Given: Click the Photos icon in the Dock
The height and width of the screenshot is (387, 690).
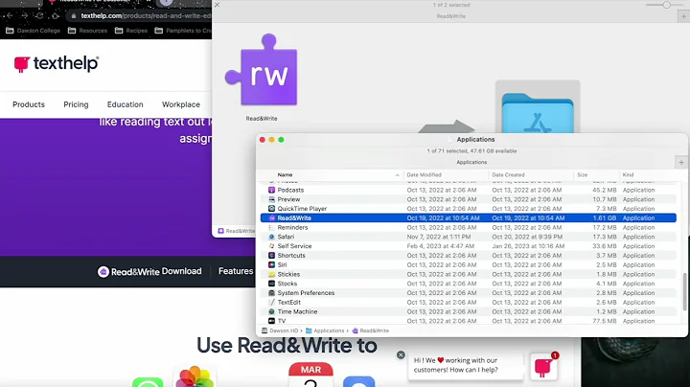Looking at the screenshot, I should coord(195,376).
